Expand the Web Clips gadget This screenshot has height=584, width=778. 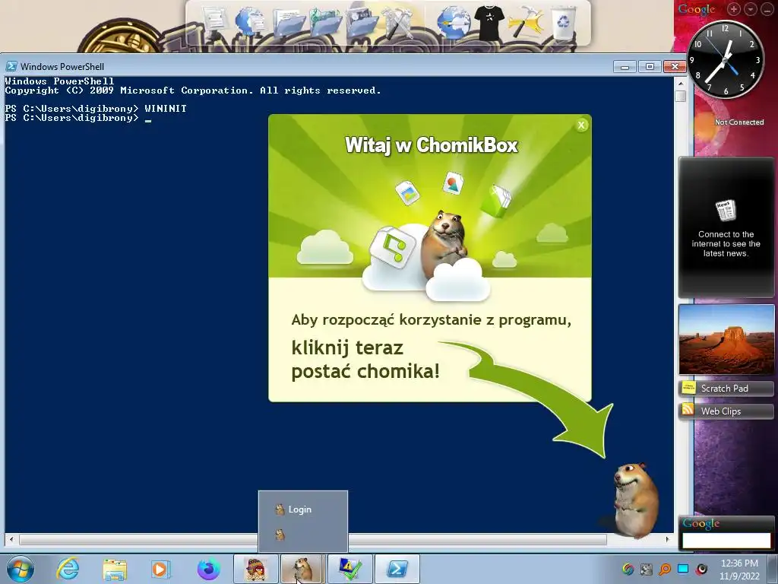[726, 411]
